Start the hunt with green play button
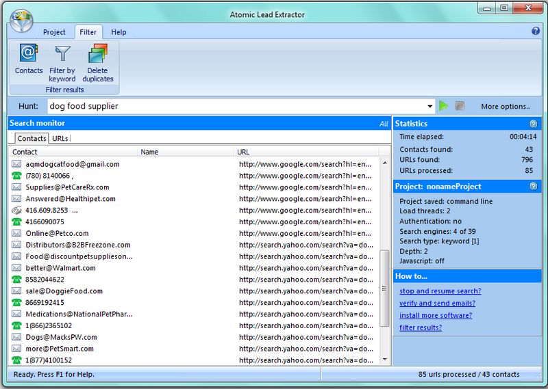 point(443,106)
